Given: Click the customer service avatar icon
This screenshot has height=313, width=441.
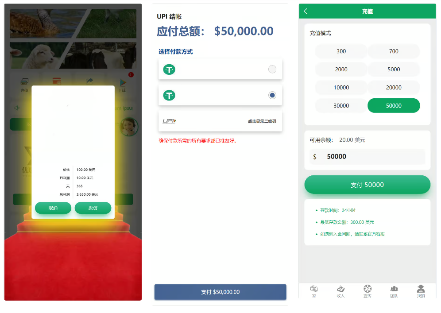Looking at the screenshot, I should (x=129, y=127).
